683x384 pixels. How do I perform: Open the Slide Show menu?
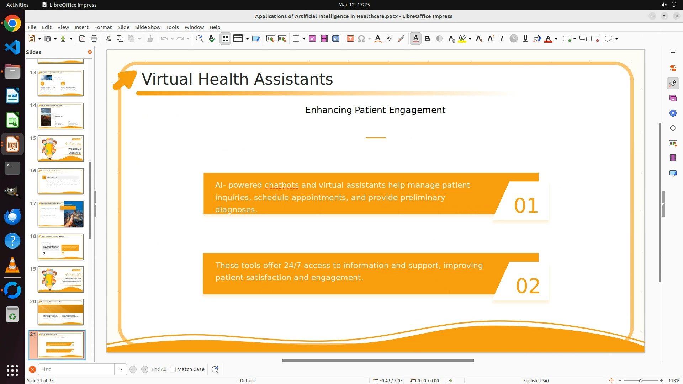(x=147, y=27)
